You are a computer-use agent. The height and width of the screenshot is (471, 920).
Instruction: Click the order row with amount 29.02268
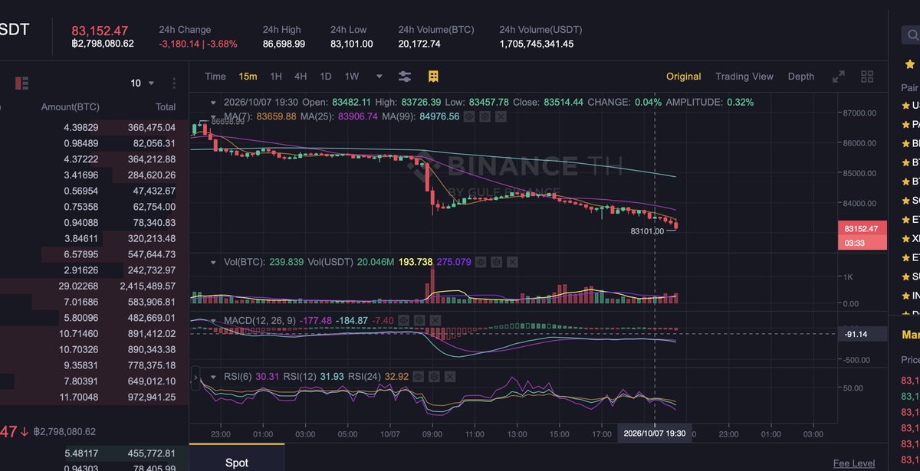pos(94,286)
